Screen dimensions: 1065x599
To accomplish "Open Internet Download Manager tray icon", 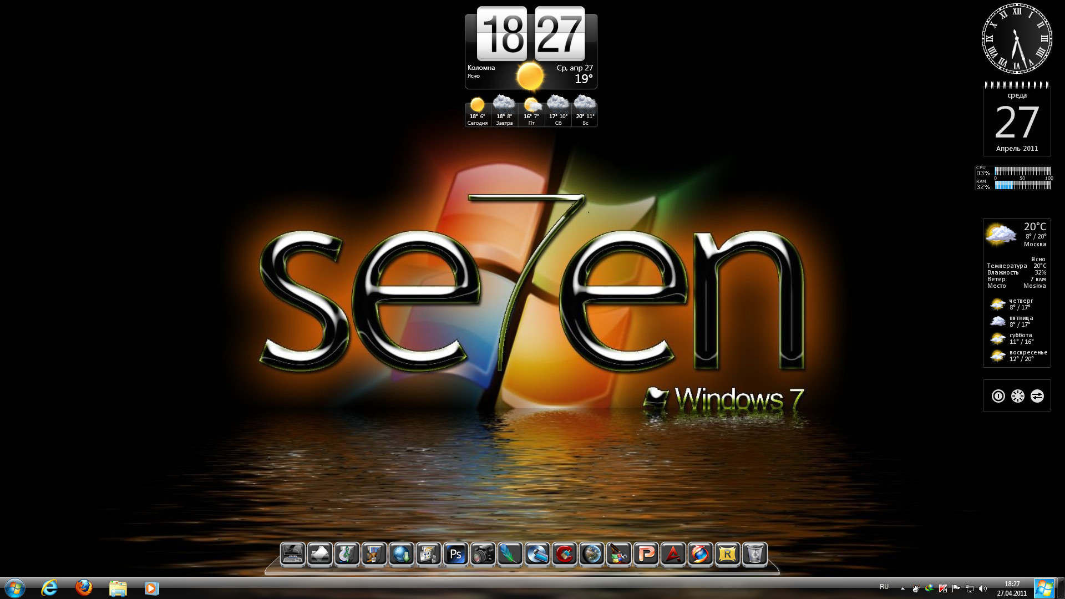I will click(929, 588).
